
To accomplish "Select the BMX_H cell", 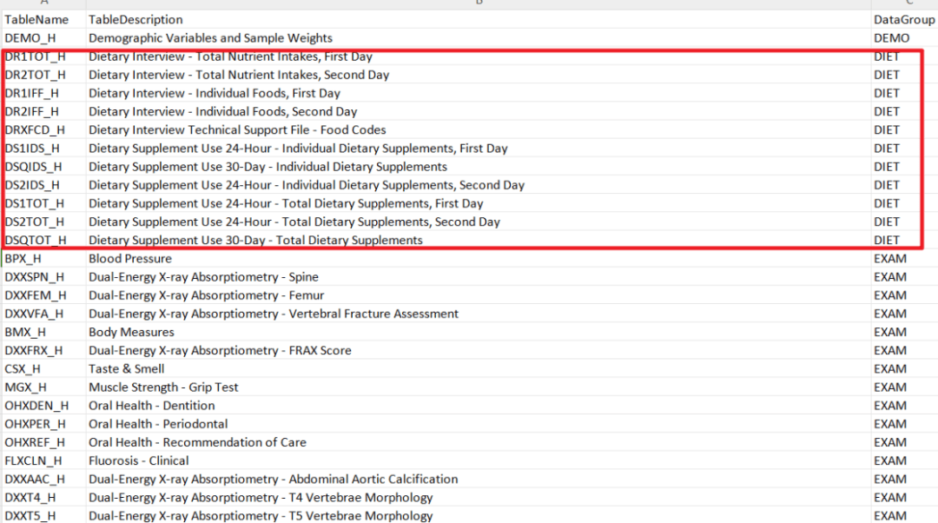I will point(25,332).
